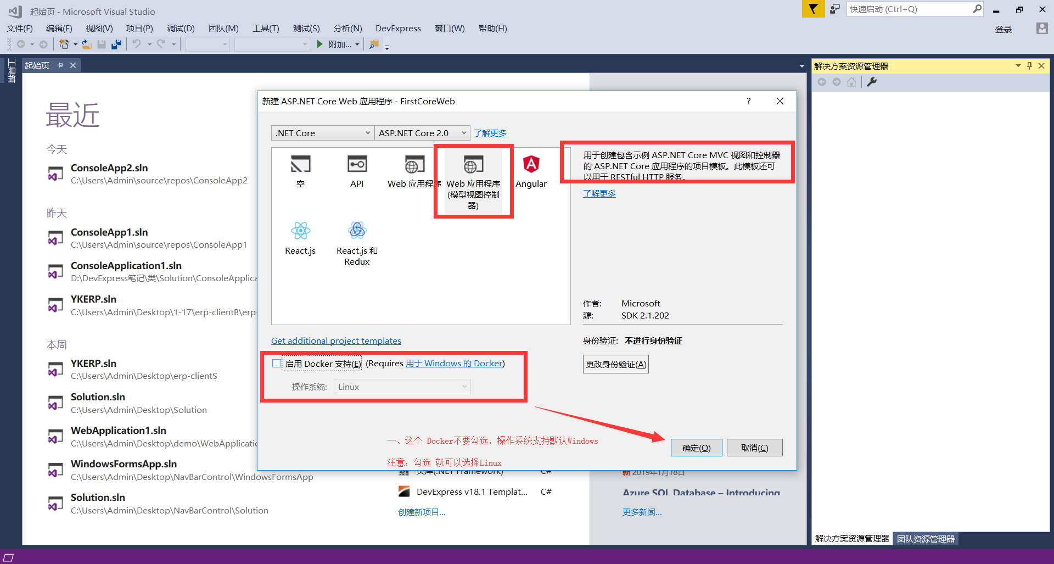Viewport: 1054px width, 564px height.
Task: Open the toolbar overflow options arrow
Action: pyautogui.click(x=387, y=47)
